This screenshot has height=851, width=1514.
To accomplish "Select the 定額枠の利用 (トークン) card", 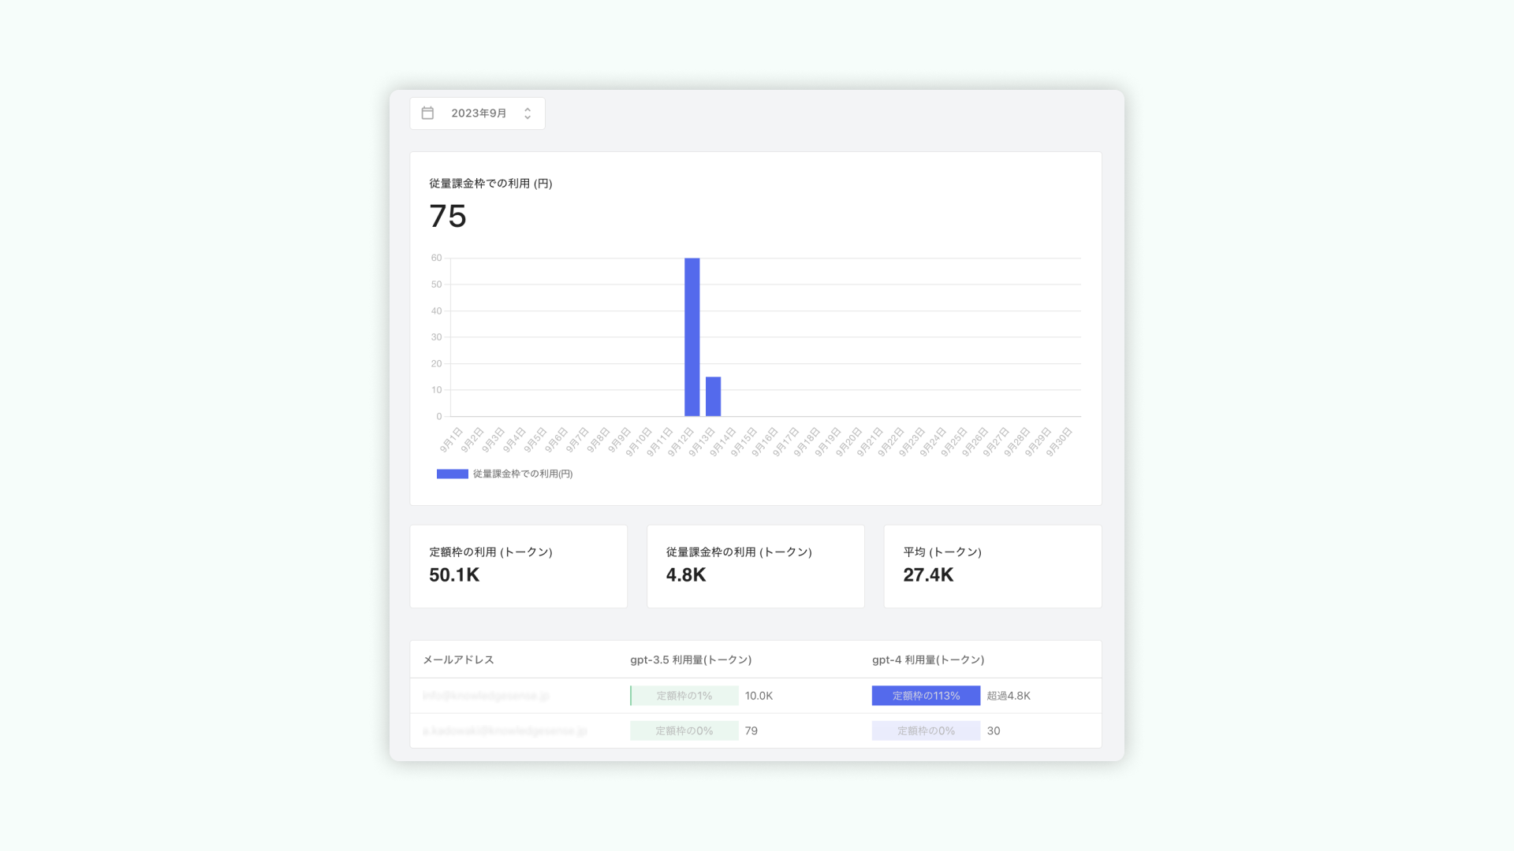I will (x=518, y=566).
